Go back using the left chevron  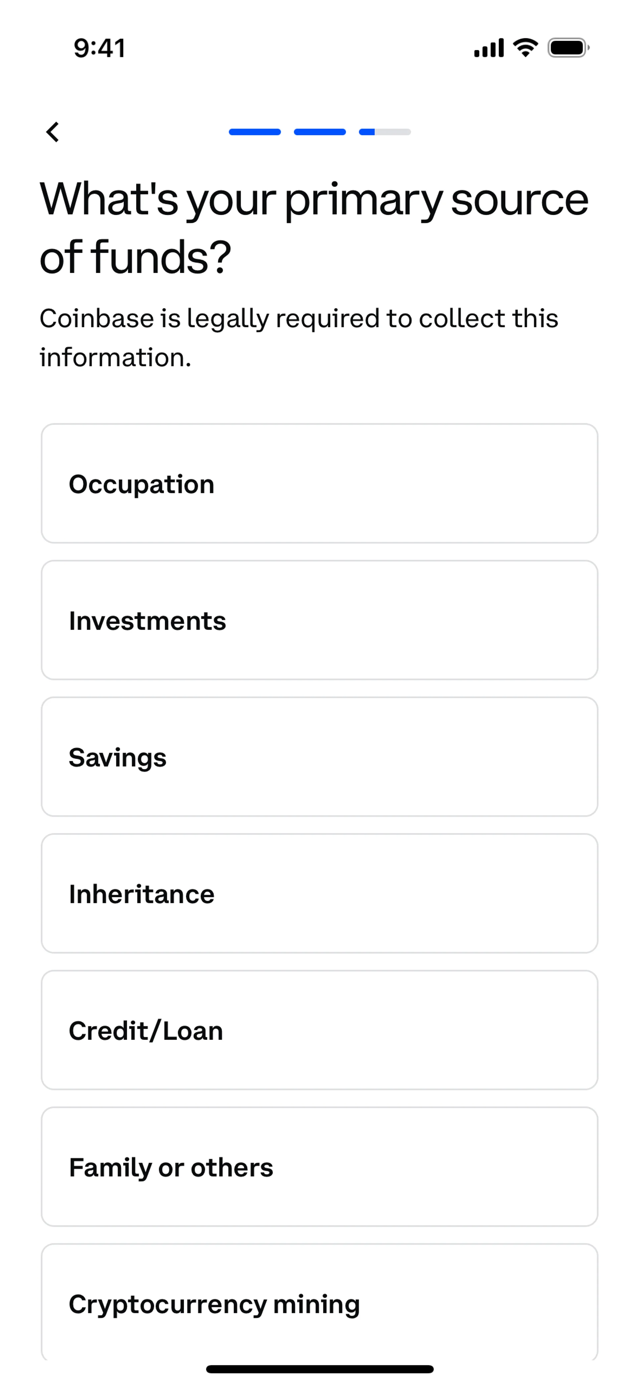tap(53, 132)
